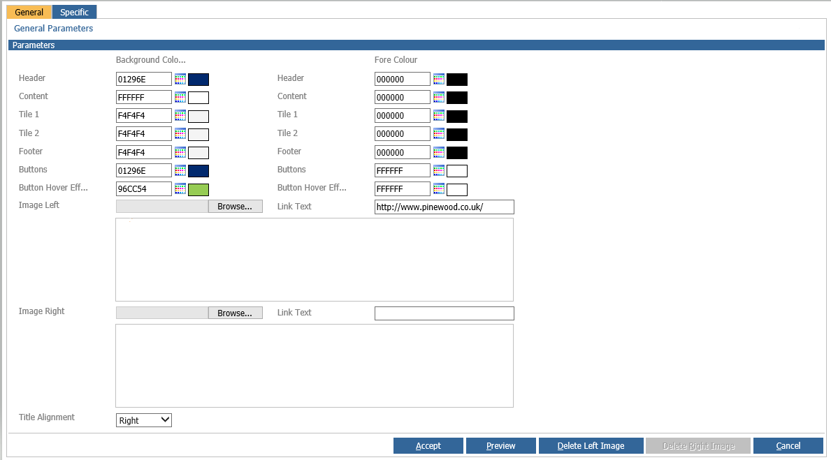Click Content fore colour black swatch
Viewport: 831px width, 460px height.
[x=457, y=98]
